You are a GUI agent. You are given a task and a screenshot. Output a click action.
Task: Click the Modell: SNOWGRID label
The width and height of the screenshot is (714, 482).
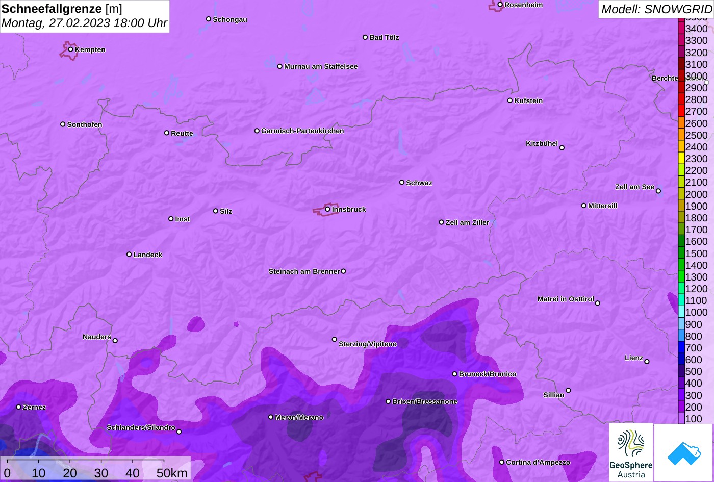tap(656, 9)
